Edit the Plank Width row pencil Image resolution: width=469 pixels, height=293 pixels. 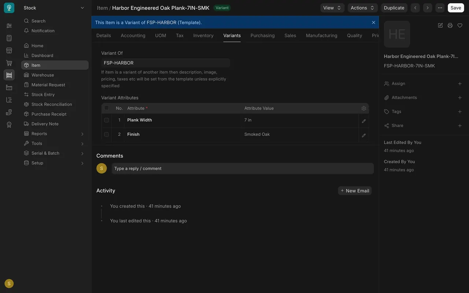pos(364,121)
